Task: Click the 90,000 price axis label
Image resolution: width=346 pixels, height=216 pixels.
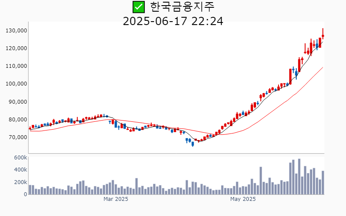Action: pyautogui.click(x=18, y=102)
